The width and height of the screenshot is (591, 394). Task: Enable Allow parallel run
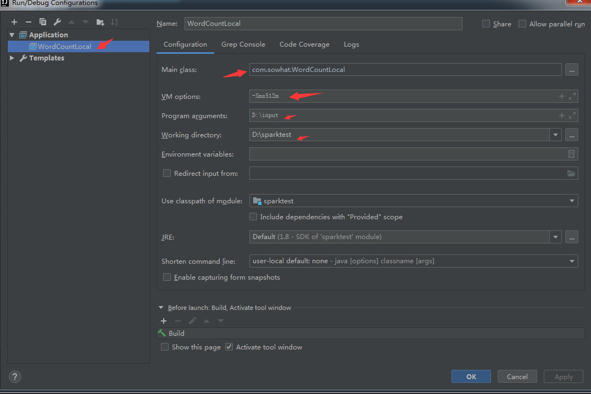[522, 24]
